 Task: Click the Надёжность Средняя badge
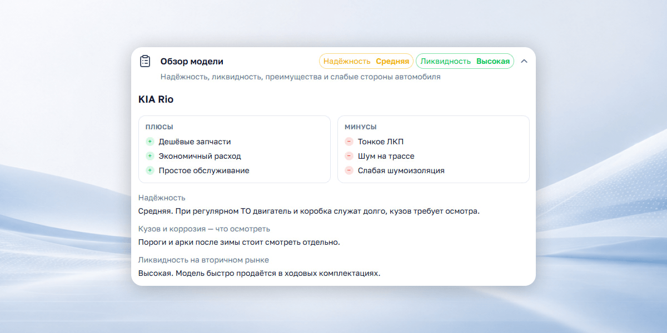(366, 61)
